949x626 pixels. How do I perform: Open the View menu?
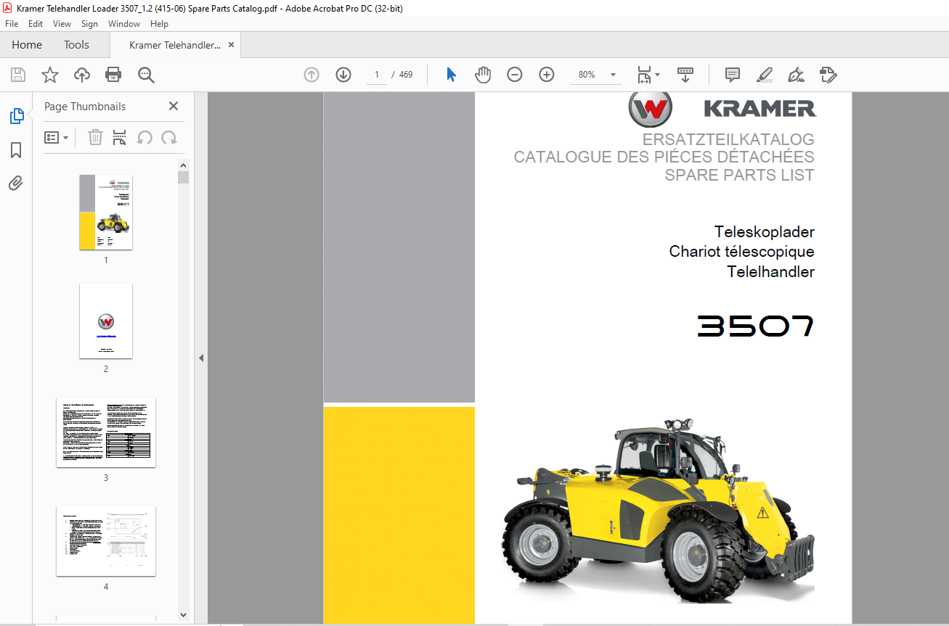(62, 24)
